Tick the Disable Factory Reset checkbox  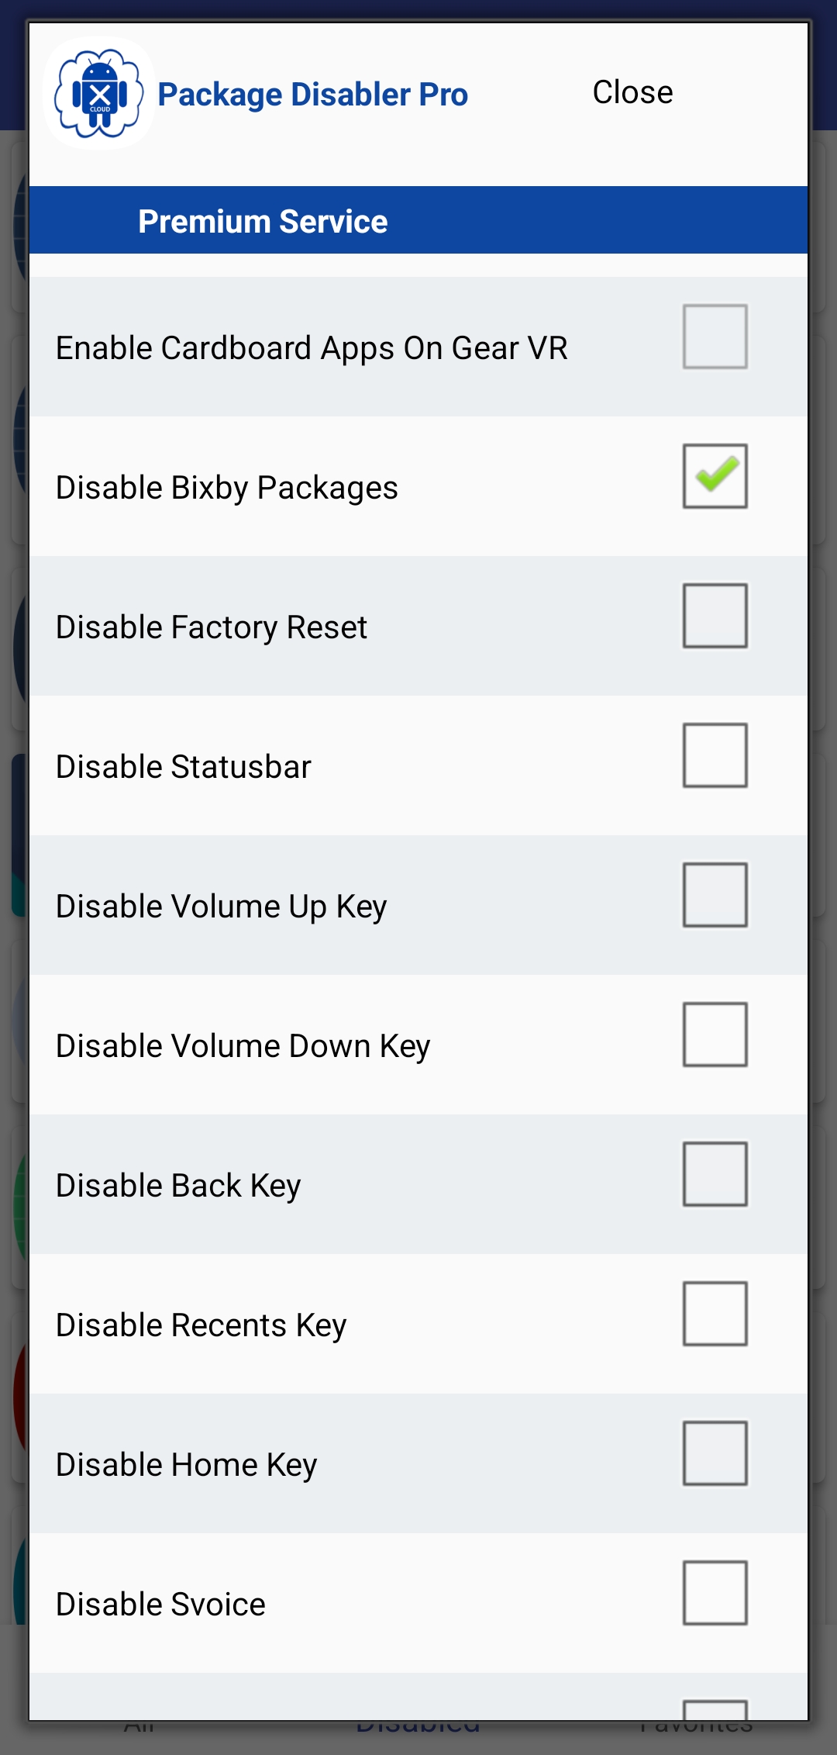pyautogui.click(x=715, y=616)
